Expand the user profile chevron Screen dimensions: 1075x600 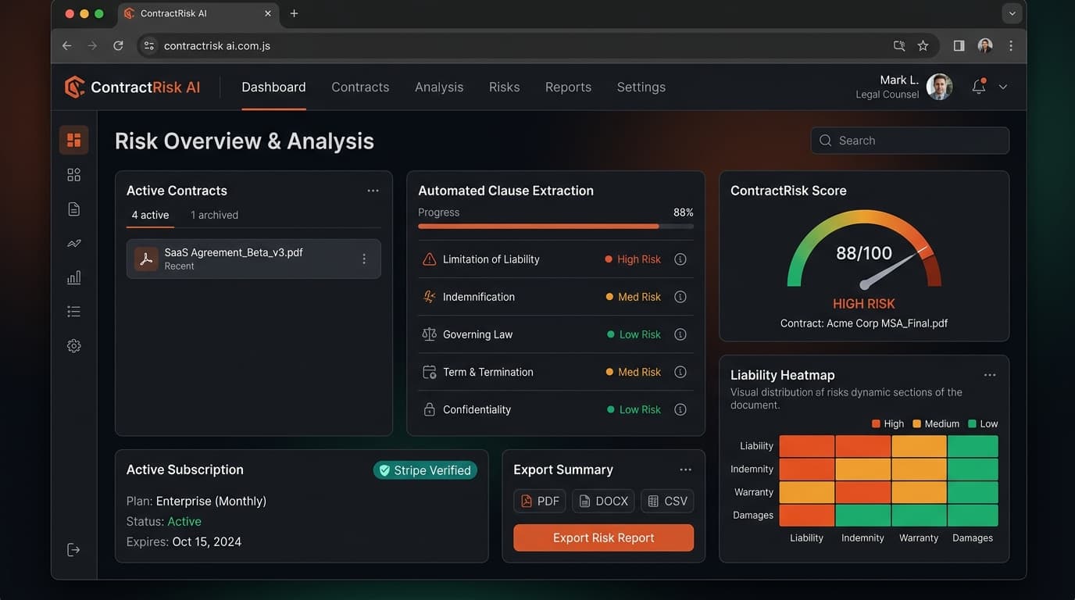pyautogui.click(x=1003, y=87)
